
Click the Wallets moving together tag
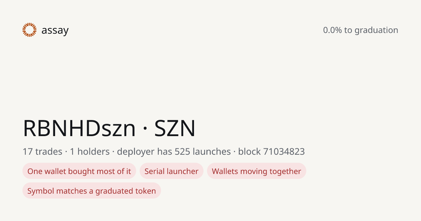coord(256,171)
